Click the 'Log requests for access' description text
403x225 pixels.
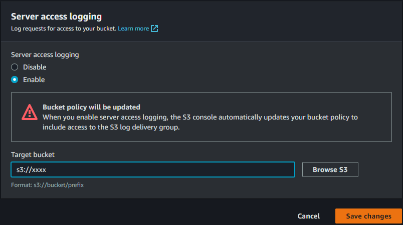[x=63, y=28]
